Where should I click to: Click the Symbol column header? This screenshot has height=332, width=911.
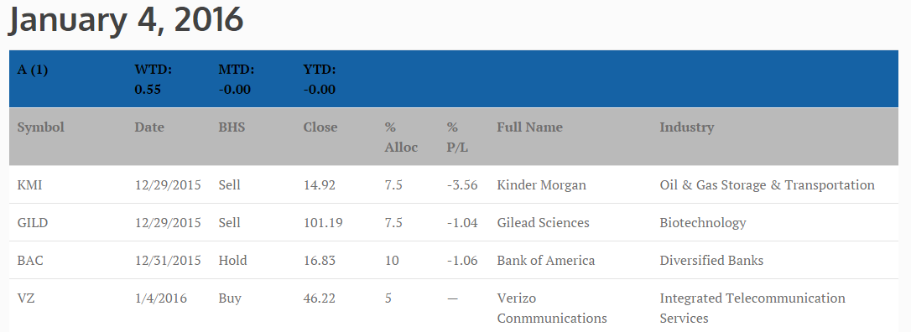click(40, 127)
